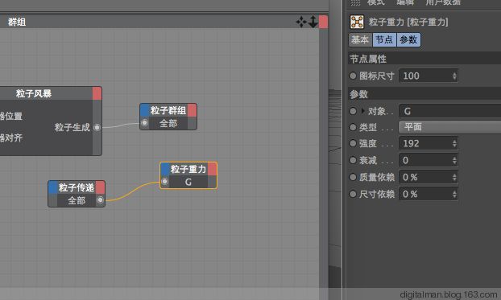Image resolution: width=501 pixels, height=300 pixels.
Task: Click the 图标尺寸 stepper arrows
Action: [x=454, y=76]
